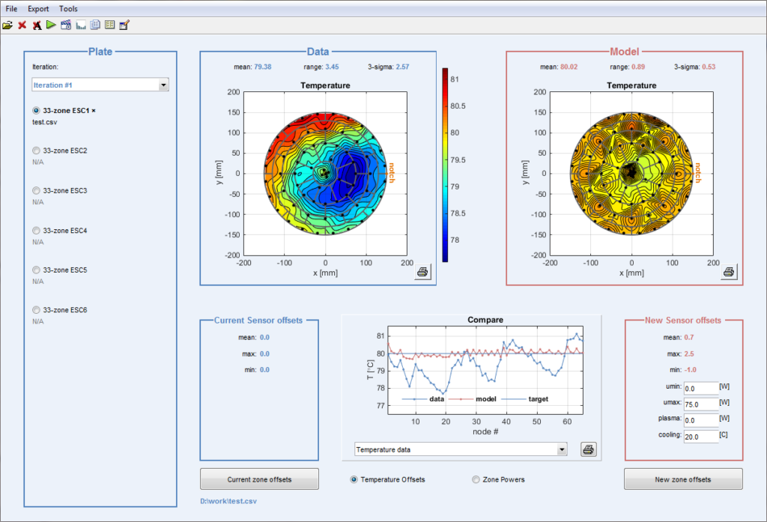Click the window with pencil toolbar icon
Image resolution: width=767 pixels, height=522 pixels.
[124, 25]
